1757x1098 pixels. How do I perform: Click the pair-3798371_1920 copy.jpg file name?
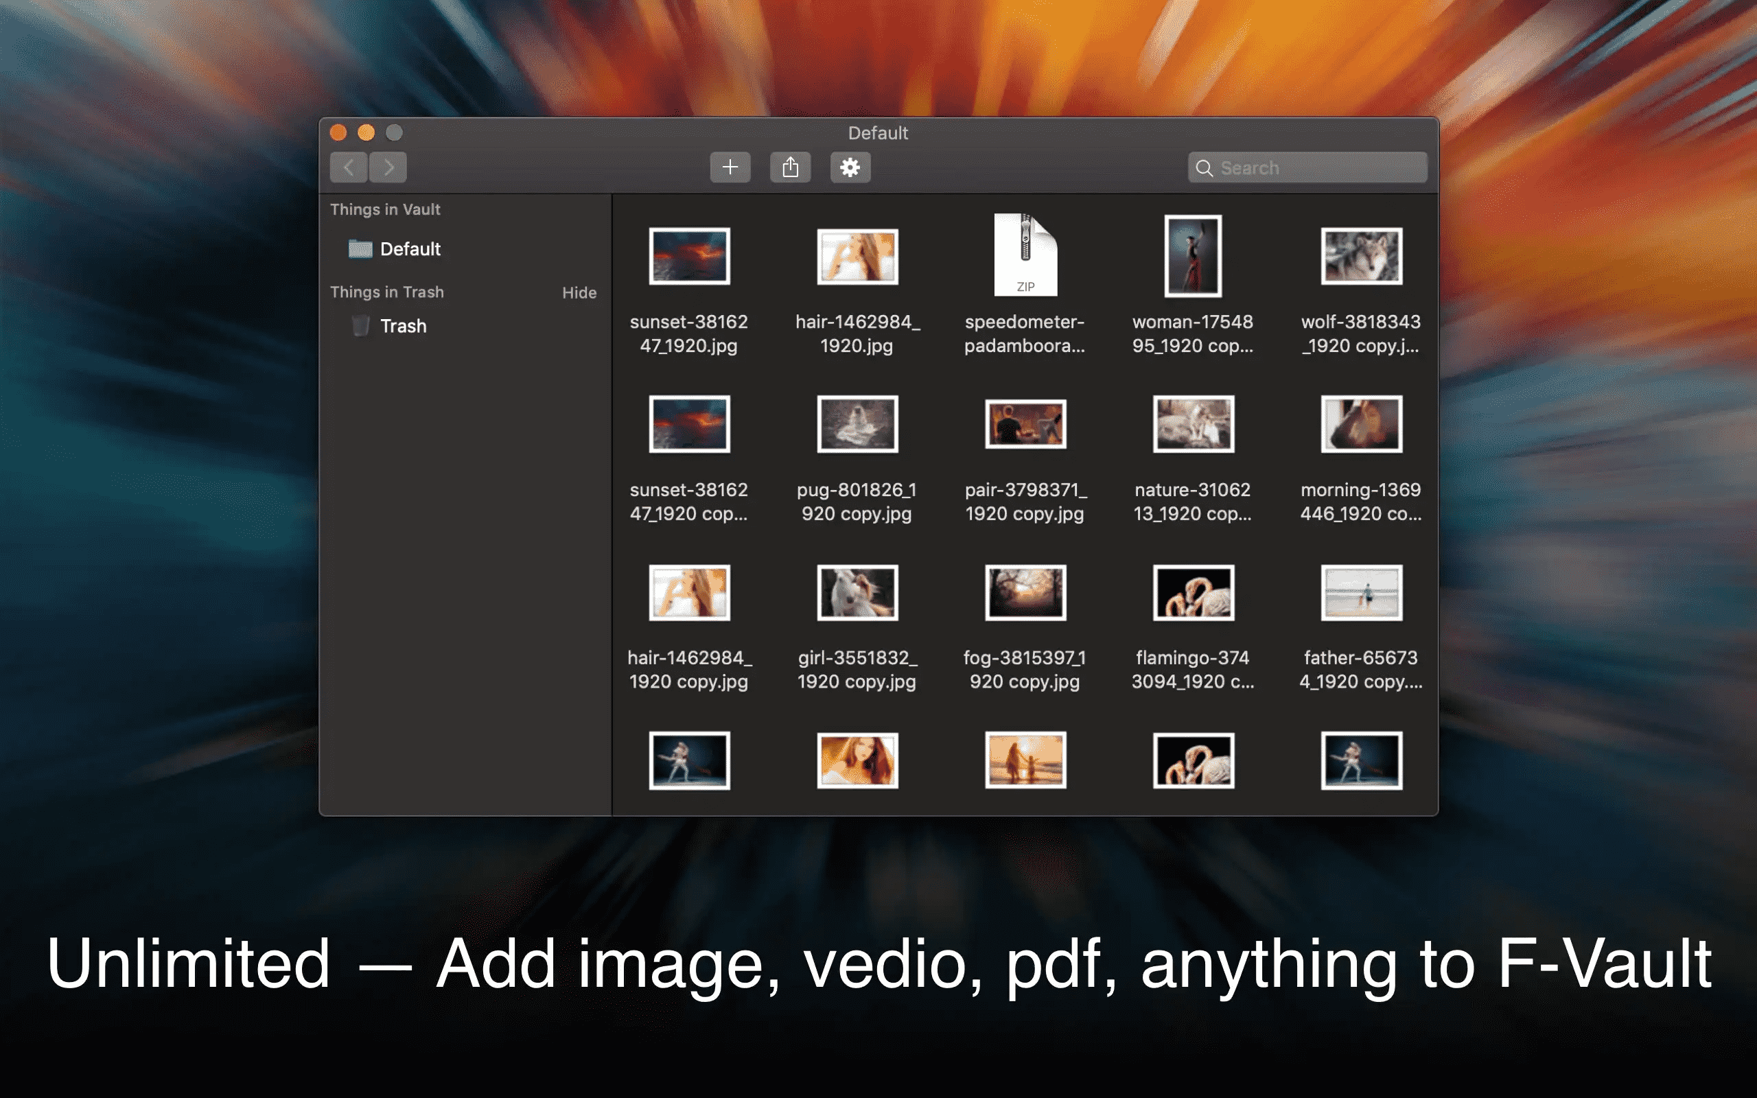click(1025, 502)
